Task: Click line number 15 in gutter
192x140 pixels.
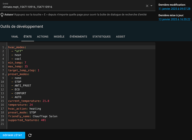Action: (x=2, y=101)
